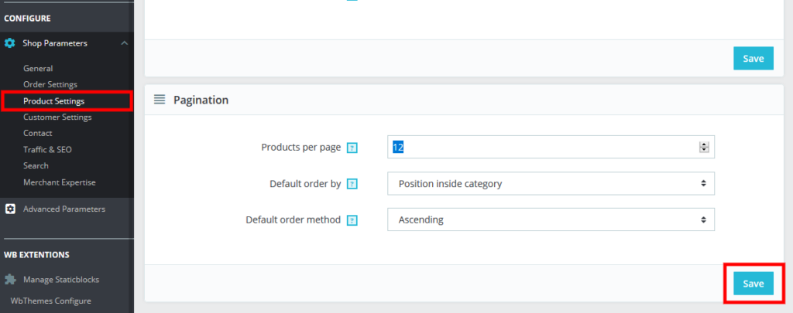This screenshot has height=313, width=793.
Task: Click the Advanced Parameters icon
Action: [10, 209]
